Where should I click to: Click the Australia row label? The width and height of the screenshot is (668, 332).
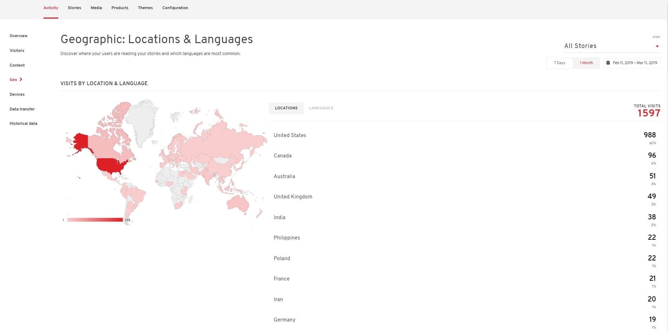pyautogui.click(x=284, y=176)
